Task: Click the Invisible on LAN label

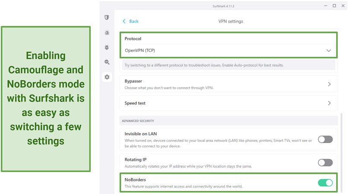Action: tap(140, 134)
